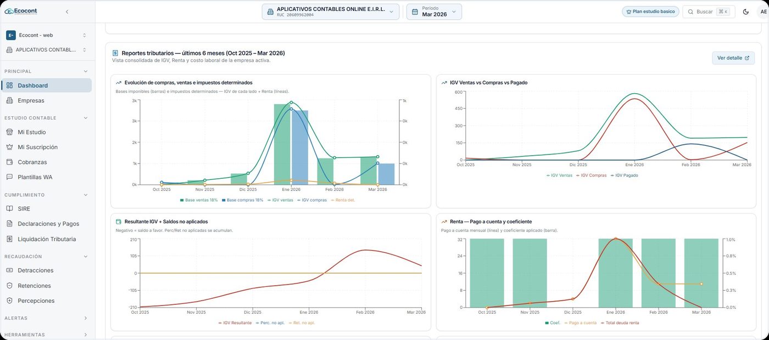
Task: Click the Percepciones shield icon
Action: click(x=9, y=301)
